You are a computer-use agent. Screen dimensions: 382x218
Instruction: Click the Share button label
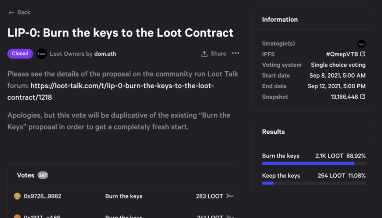218,54
